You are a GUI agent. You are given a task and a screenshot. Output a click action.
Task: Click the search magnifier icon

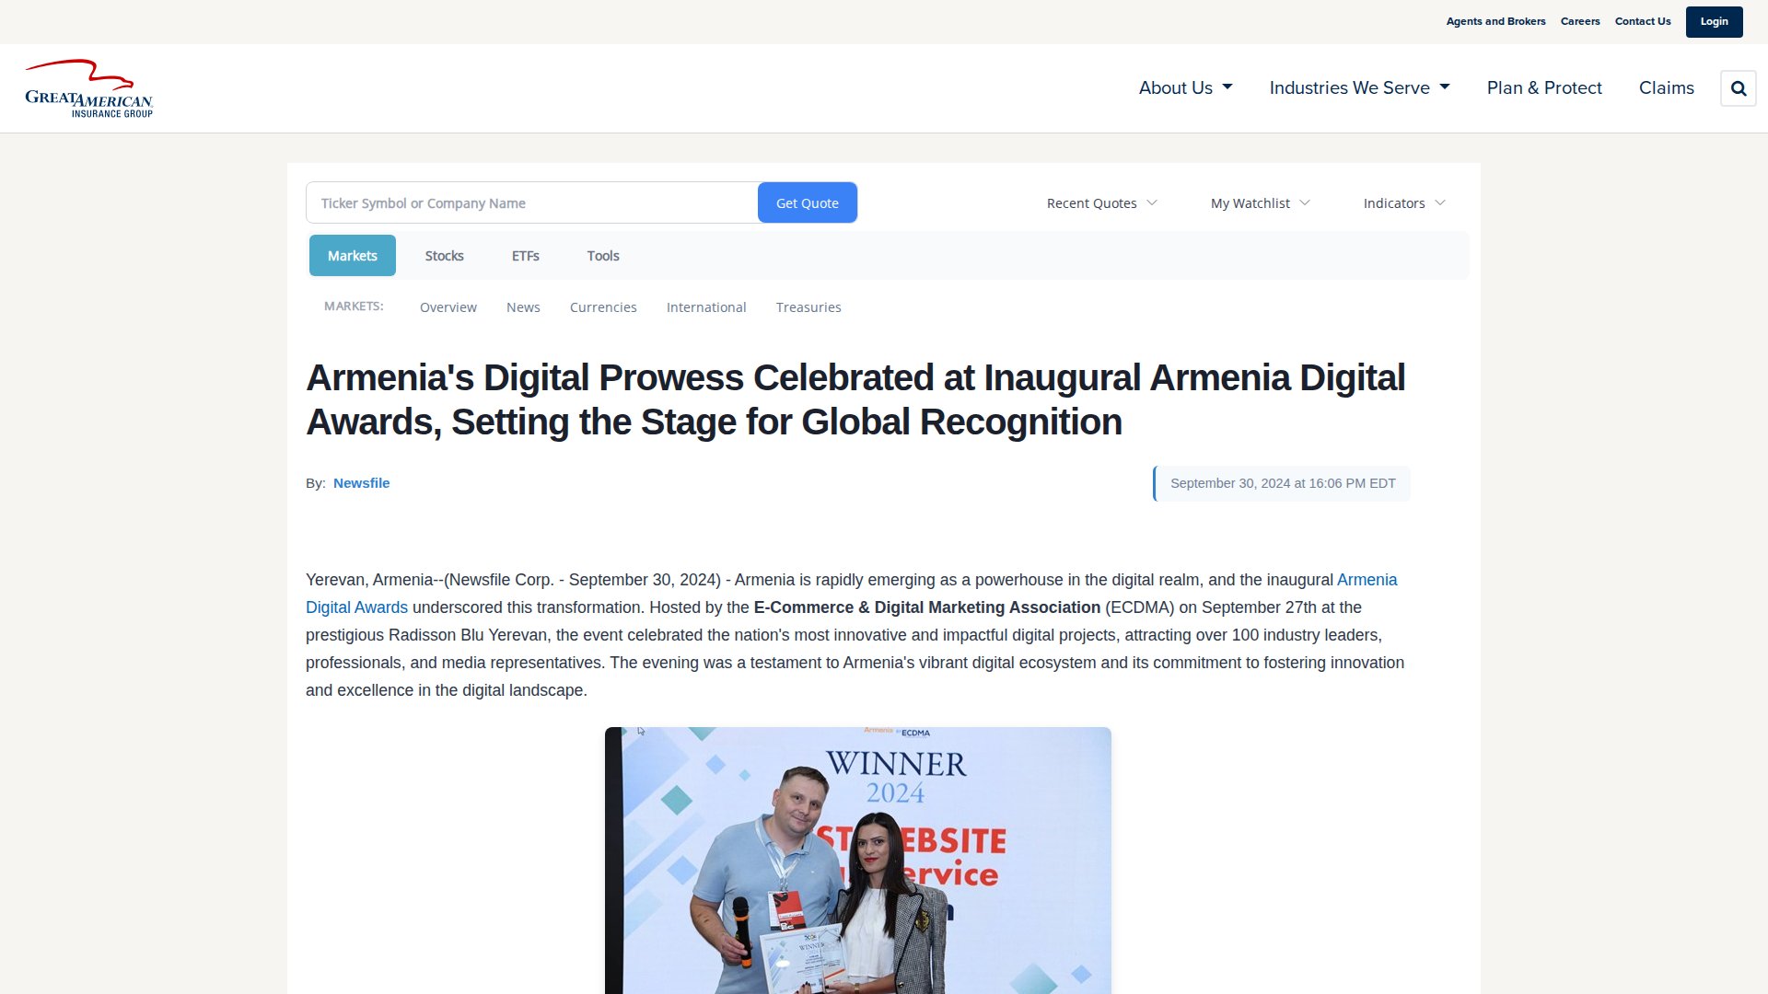(1738, 88)
